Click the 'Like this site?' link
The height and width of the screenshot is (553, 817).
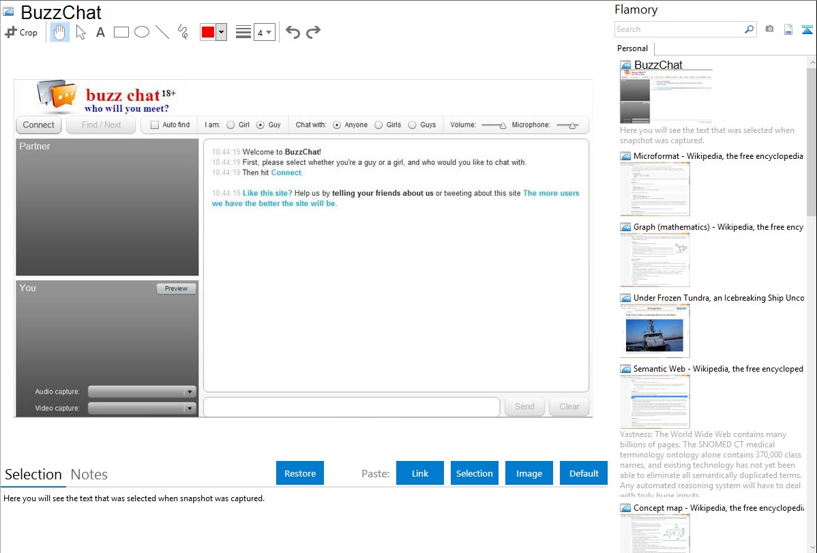(x=267, y=194)
